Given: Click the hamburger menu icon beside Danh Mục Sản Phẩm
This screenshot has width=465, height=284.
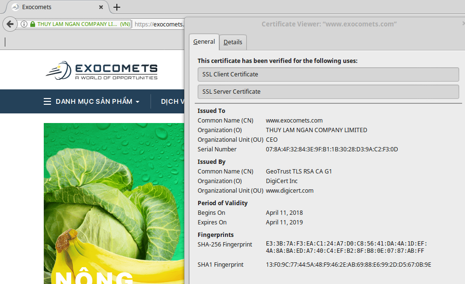Looking at the screenshot, I should click(x=47, y=101).
